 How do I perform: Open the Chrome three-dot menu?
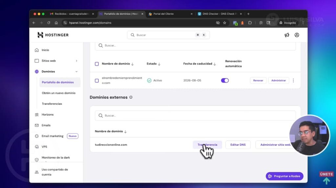tap(303, 23)
